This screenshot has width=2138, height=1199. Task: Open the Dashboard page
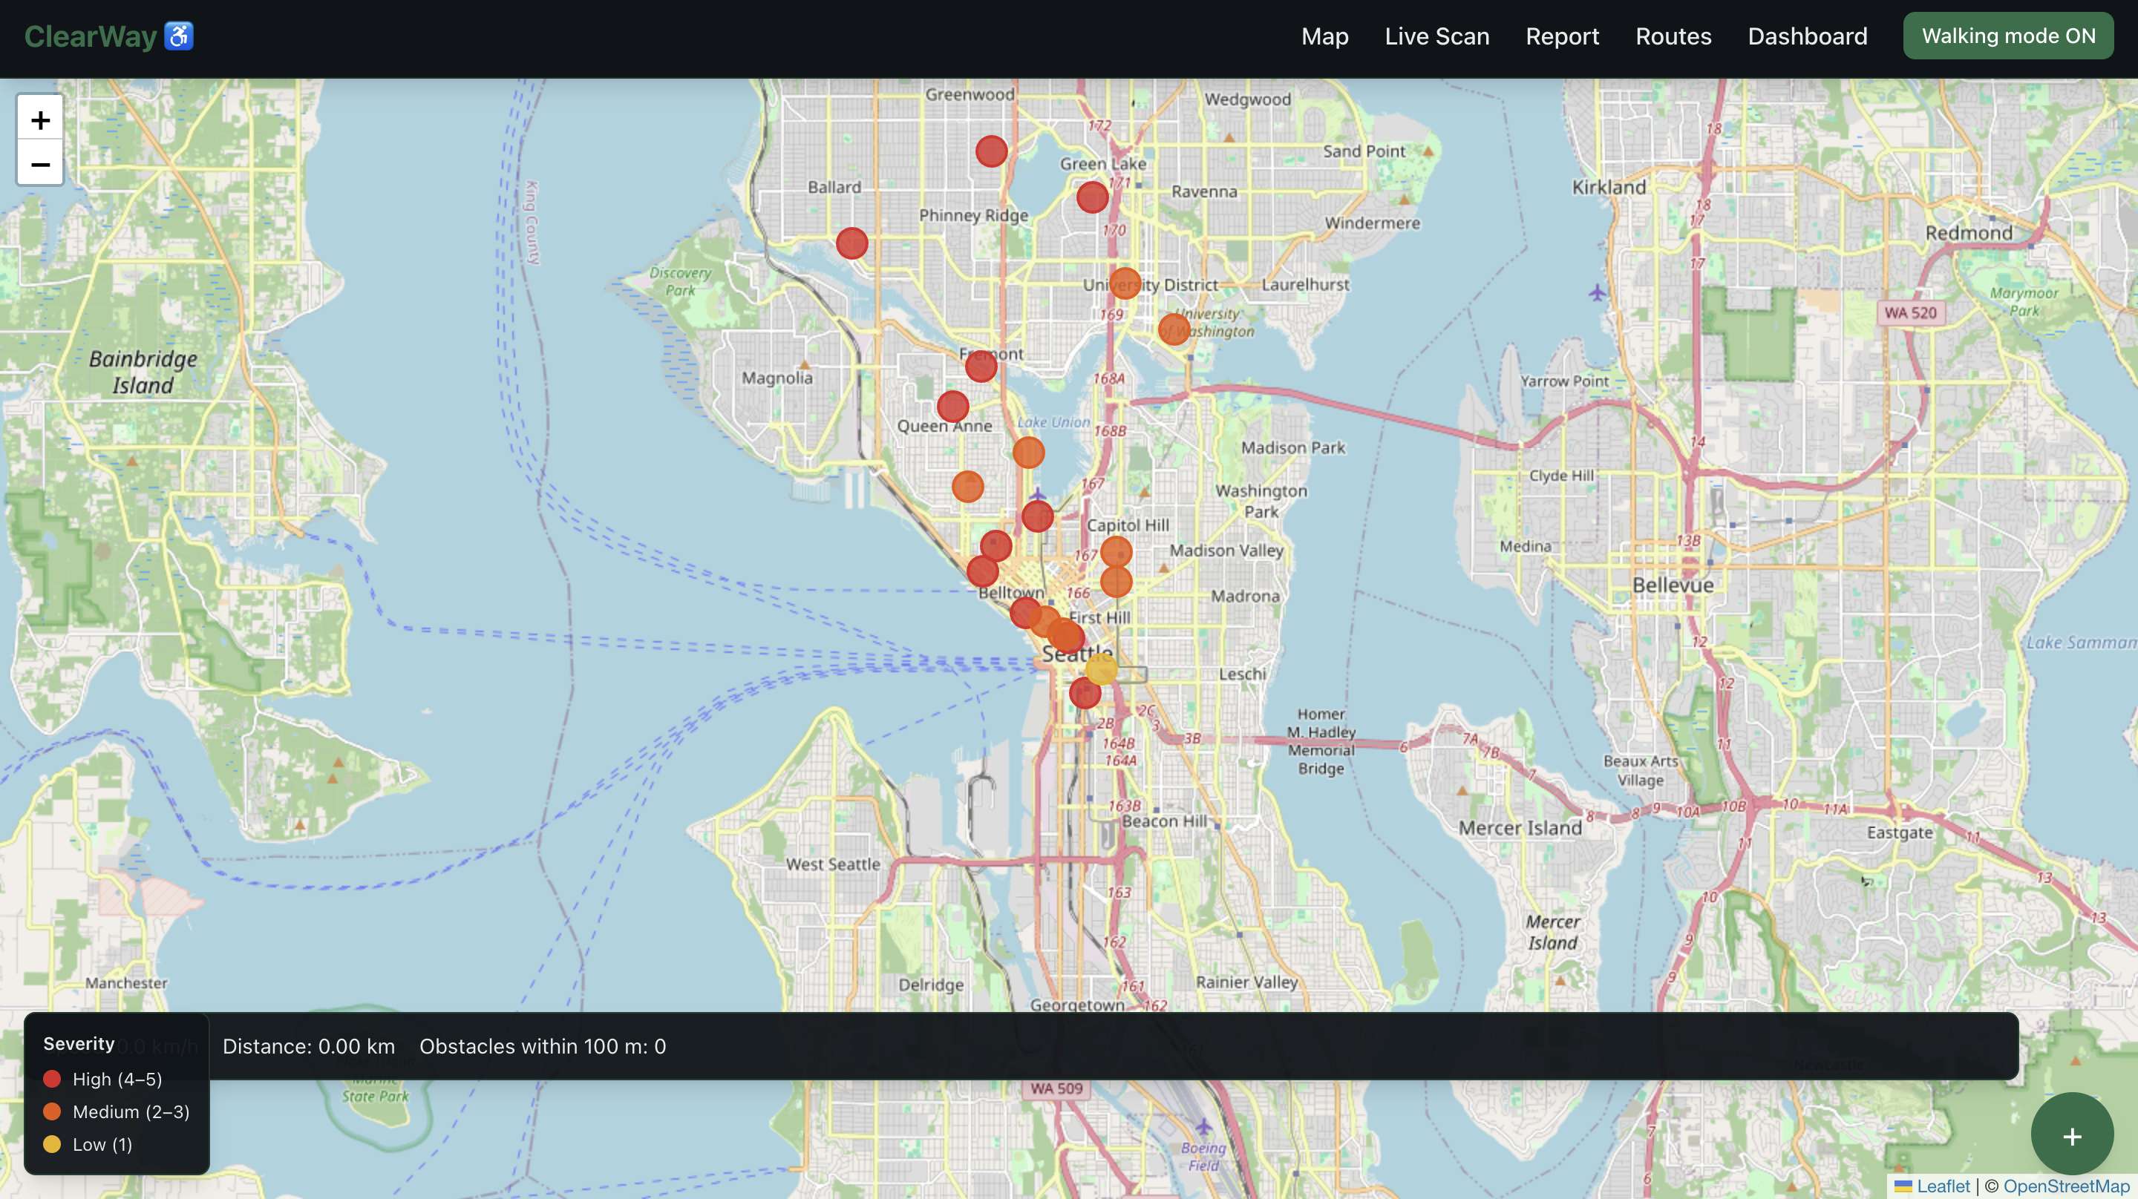pyautogui.click(x=1807, y=36)
